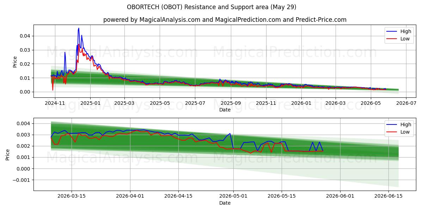Click the '0.03' y-axis label on top chart
The width and height of the screenshot is (423, 211).
[x=26, y=50]
